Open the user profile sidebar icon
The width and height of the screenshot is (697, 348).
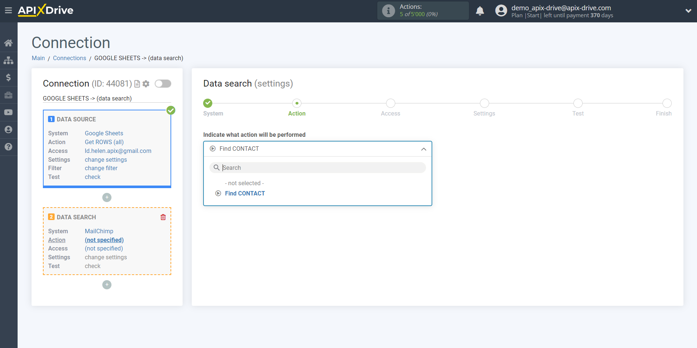8,129
